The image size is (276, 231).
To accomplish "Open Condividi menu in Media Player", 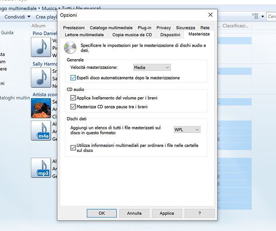I will coord(18,17).
